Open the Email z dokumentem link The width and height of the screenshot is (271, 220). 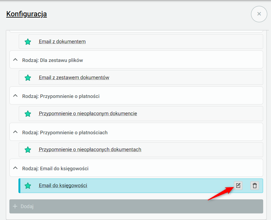[x=62, y=42]
